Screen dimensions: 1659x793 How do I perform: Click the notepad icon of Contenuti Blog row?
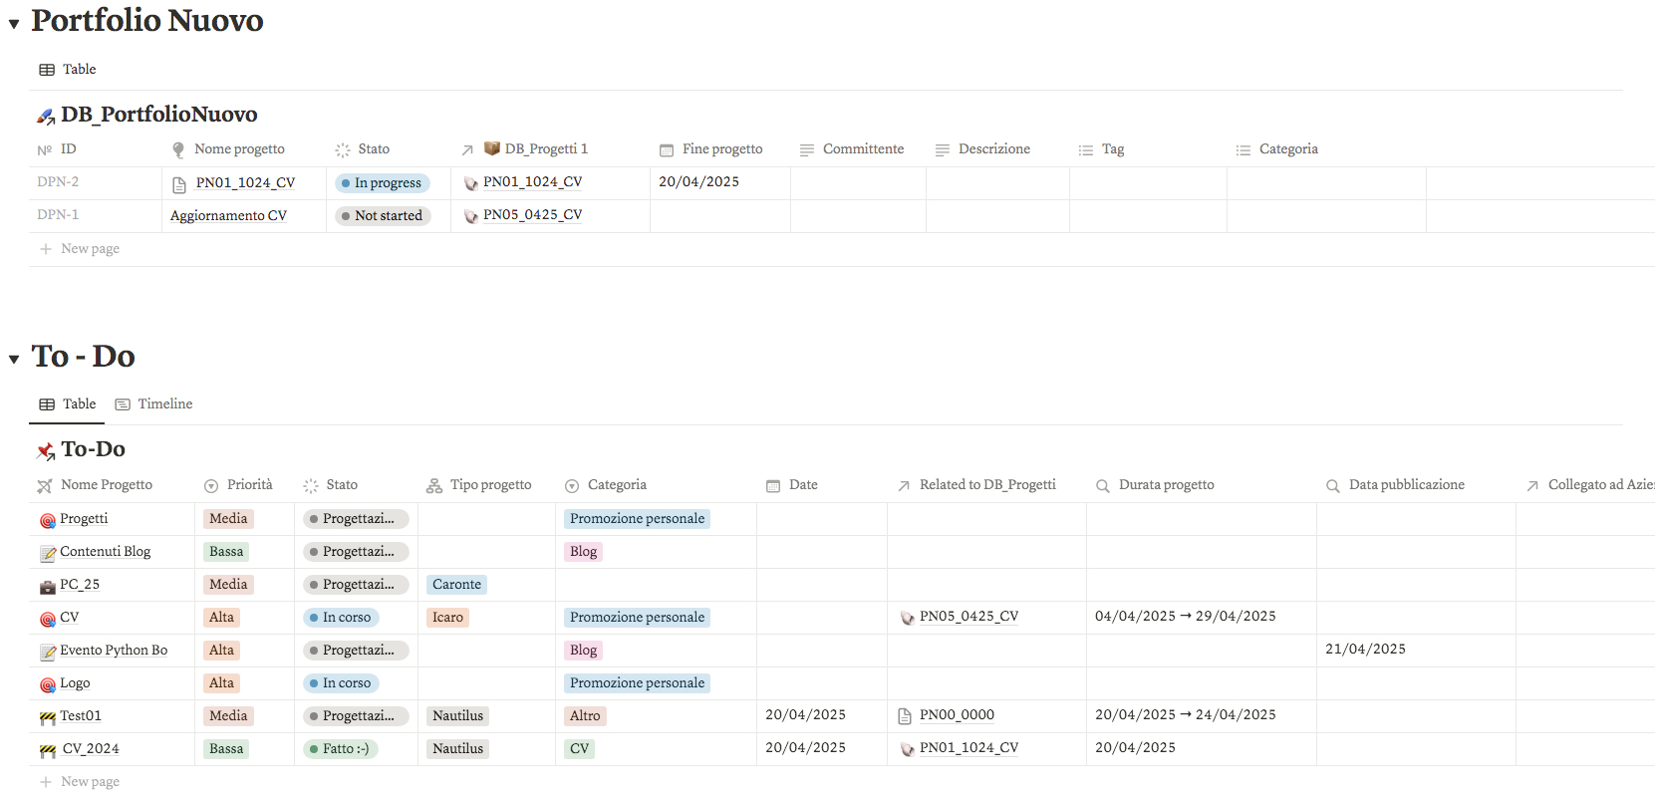pos(47,553)
